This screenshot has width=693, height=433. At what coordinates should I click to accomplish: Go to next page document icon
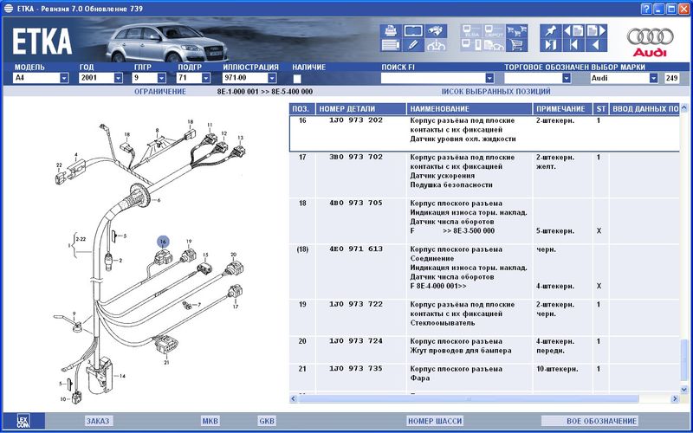pos(596,31)
